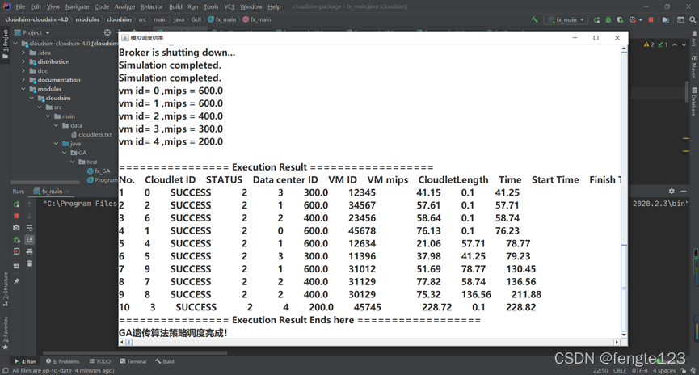Click right arrow of result window horizontal scrollbar

617,343
